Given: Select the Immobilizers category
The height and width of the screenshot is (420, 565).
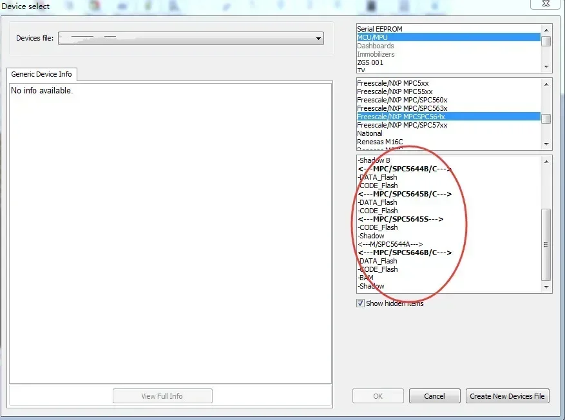Looking at the screenshot, I should click(448, 54).
